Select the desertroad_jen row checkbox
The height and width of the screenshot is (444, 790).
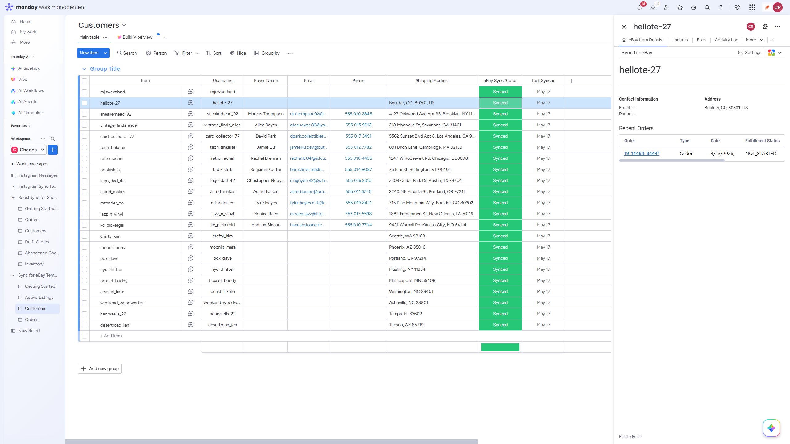(x=85, y=325)
